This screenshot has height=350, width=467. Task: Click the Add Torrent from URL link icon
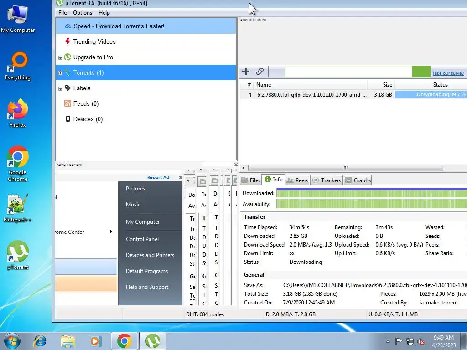(259, 72)
